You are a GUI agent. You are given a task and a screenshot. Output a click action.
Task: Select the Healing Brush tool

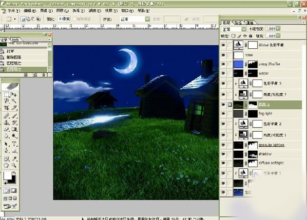[6, 116]
